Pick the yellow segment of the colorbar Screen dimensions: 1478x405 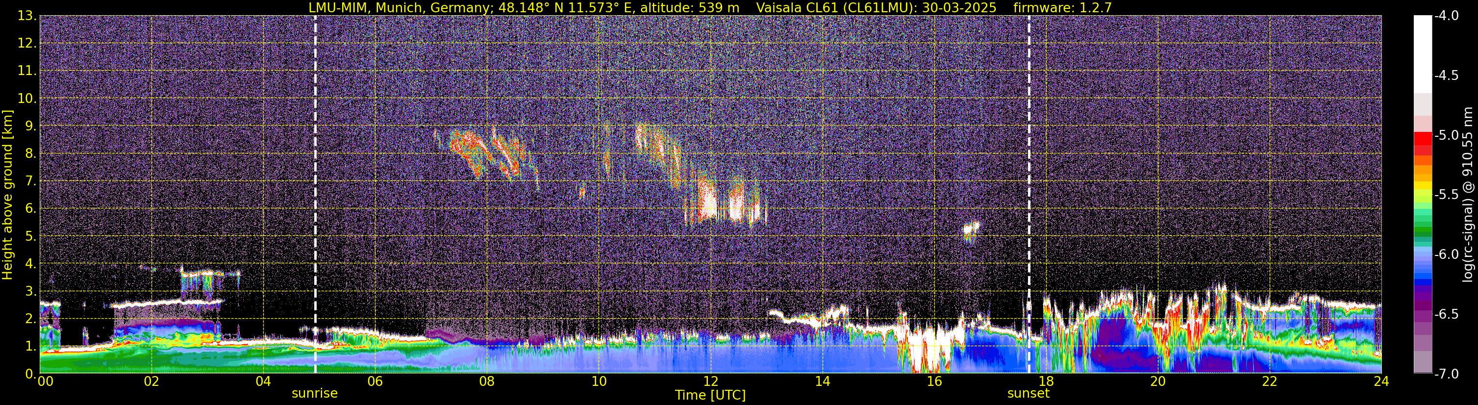coord(1422,186)
